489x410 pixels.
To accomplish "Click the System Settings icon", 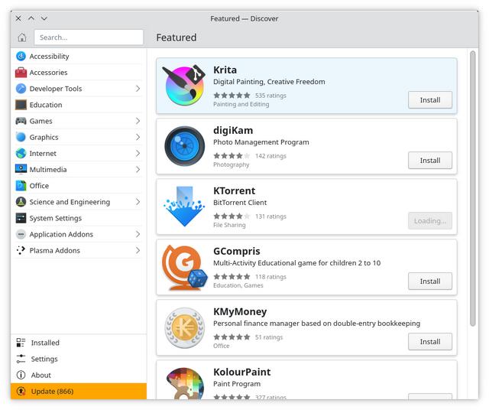I will pos(21,218).
